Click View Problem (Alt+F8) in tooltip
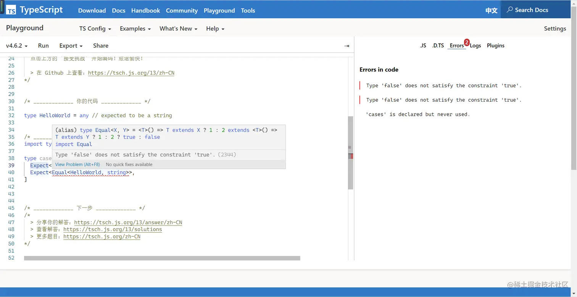Viewport: 577px width, 297px height. coord(77,164)
